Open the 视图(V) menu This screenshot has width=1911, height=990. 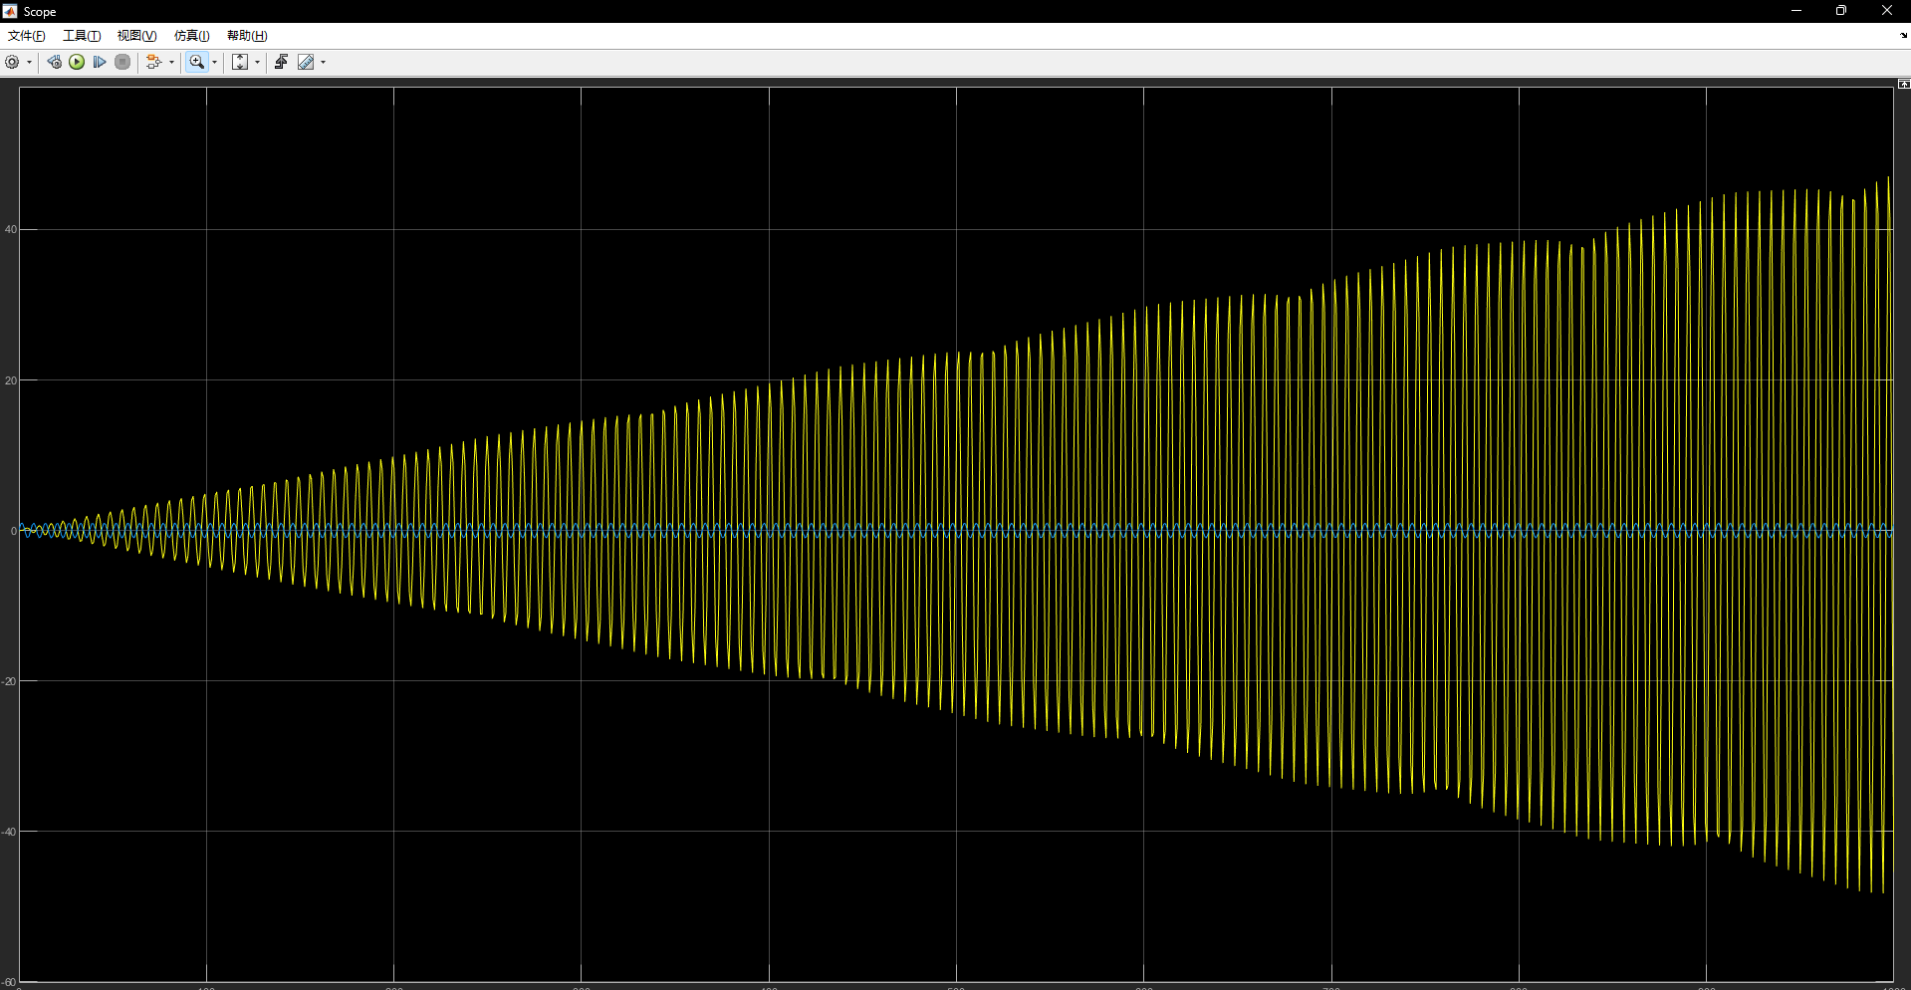136,36
